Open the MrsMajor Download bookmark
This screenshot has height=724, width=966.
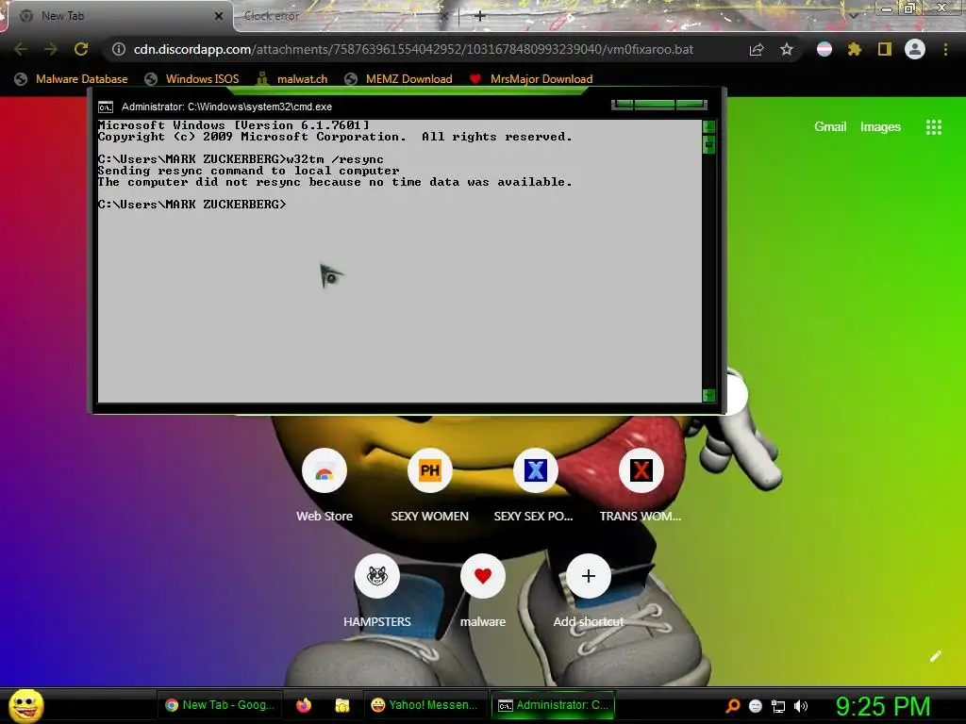531,79
